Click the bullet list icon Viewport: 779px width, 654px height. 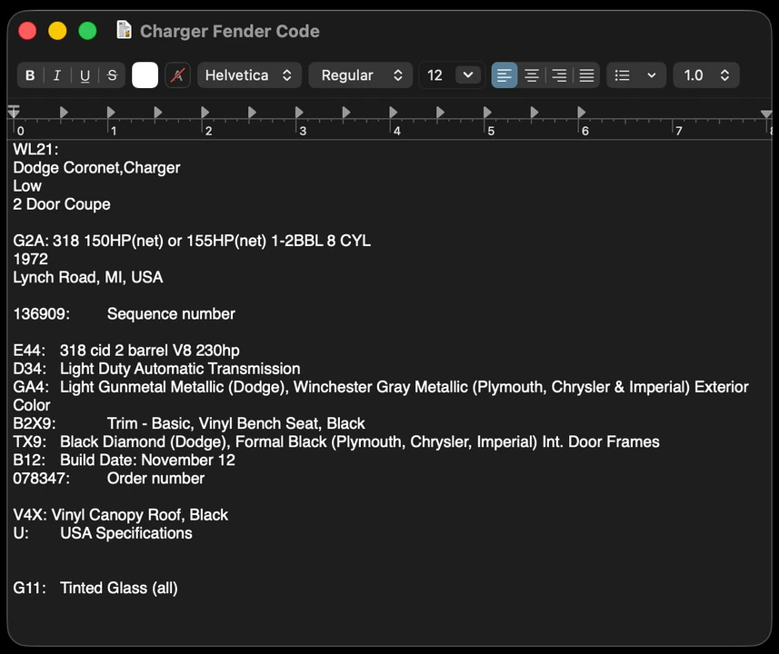pos(622,75)
